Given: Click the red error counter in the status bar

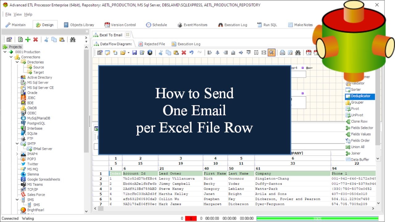Looking at the screenshot, I should click(x=191, y=218).
